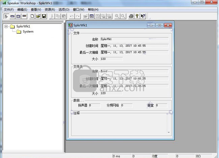
Task: Click the Redo arrow icon
Action: 78,16
